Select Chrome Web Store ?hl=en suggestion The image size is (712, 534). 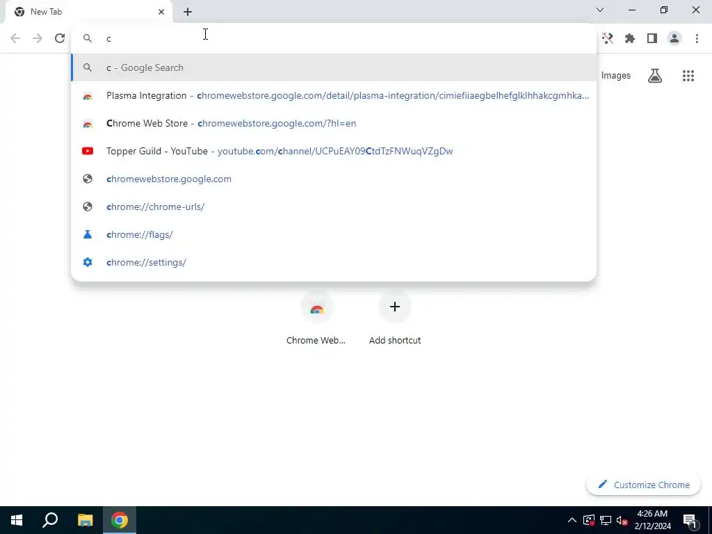click(x=334, y=123)
